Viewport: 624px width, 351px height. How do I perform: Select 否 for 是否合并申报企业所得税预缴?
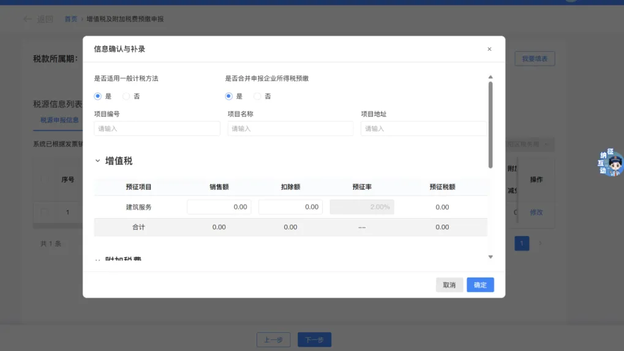pos(257,96)
